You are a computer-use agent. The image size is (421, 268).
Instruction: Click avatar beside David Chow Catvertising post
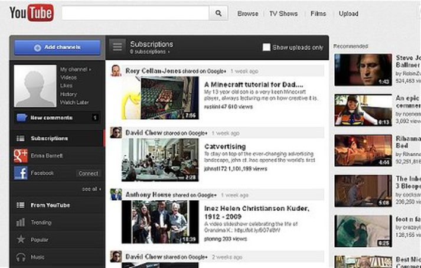[116, 133]
